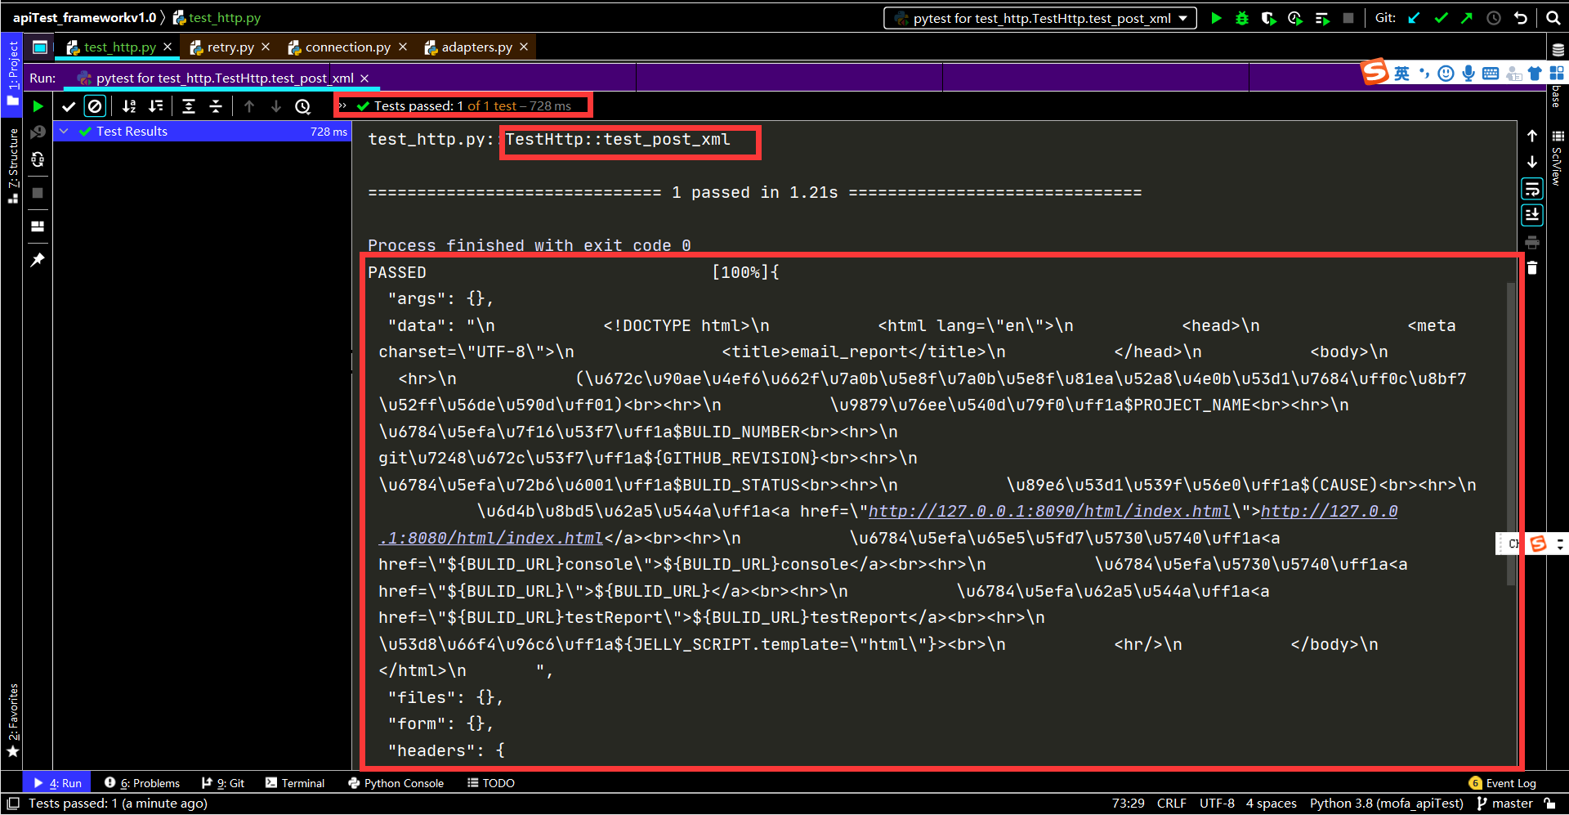
Task: Open the Structure tool window
Action: (x=12, y=165)
